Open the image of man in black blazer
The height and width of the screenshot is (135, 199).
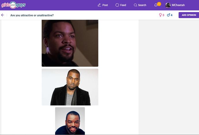pyautogui.click(x=70, y=87)
